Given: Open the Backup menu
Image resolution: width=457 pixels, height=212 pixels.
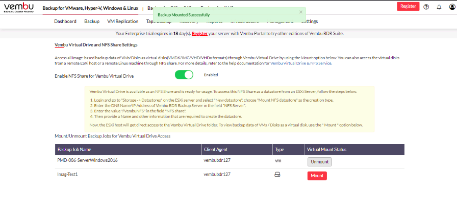Looking at the screenshot, I should coord(92,21).
